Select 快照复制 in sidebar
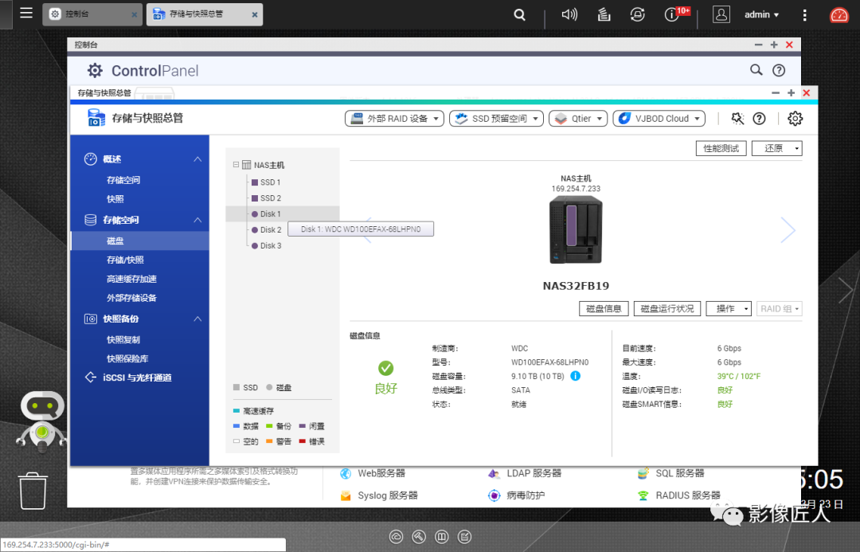This screenshot has height=552, width=860. [123, 339]
